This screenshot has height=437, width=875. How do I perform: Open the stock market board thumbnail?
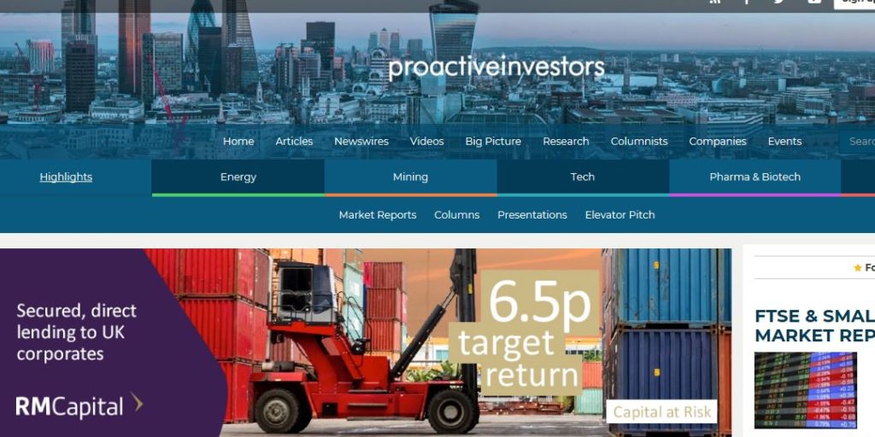pos(806,390)
